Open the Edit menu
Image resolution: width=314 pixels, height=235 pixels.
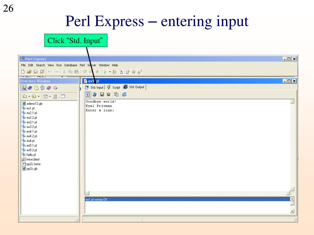pos(31,65)
